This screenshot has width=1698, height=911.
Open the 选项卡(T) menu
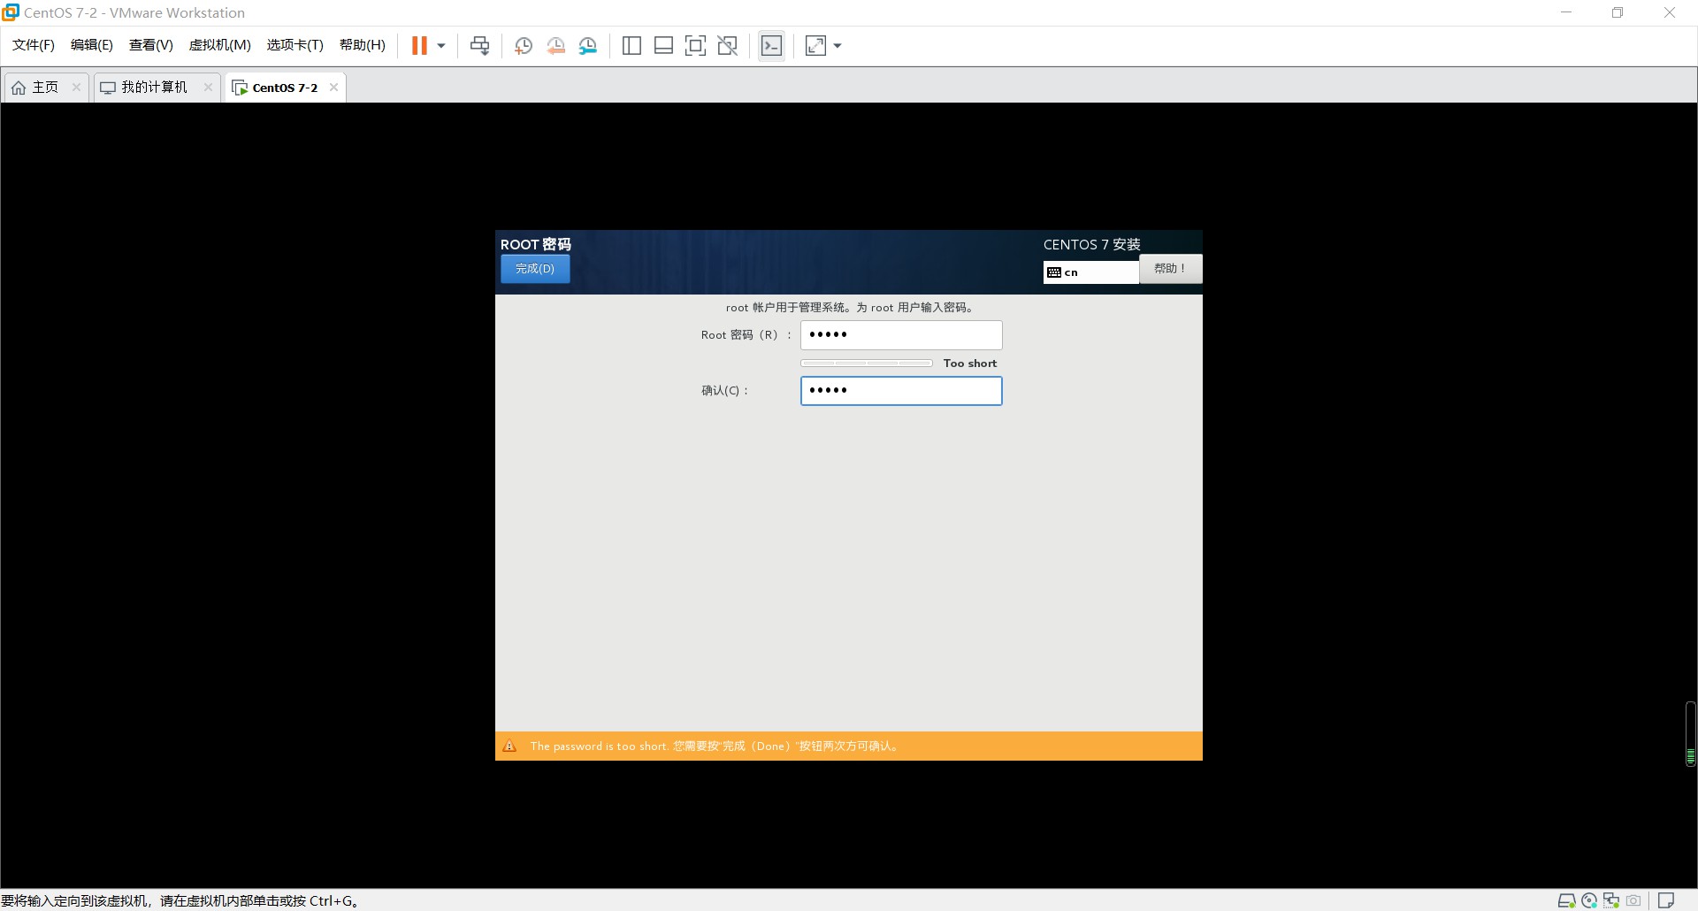tap(295, 45)
